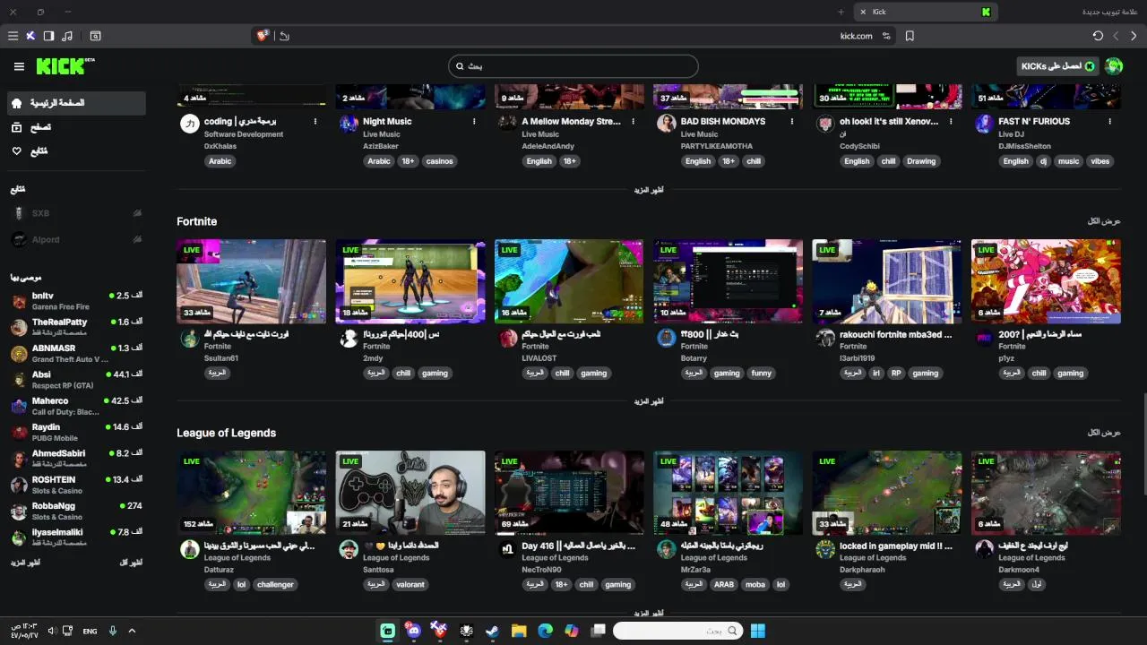Open the options menu for the coding stream
Image resolution: width=1147 pixels, height=645 pixels.
coord(315,122)
